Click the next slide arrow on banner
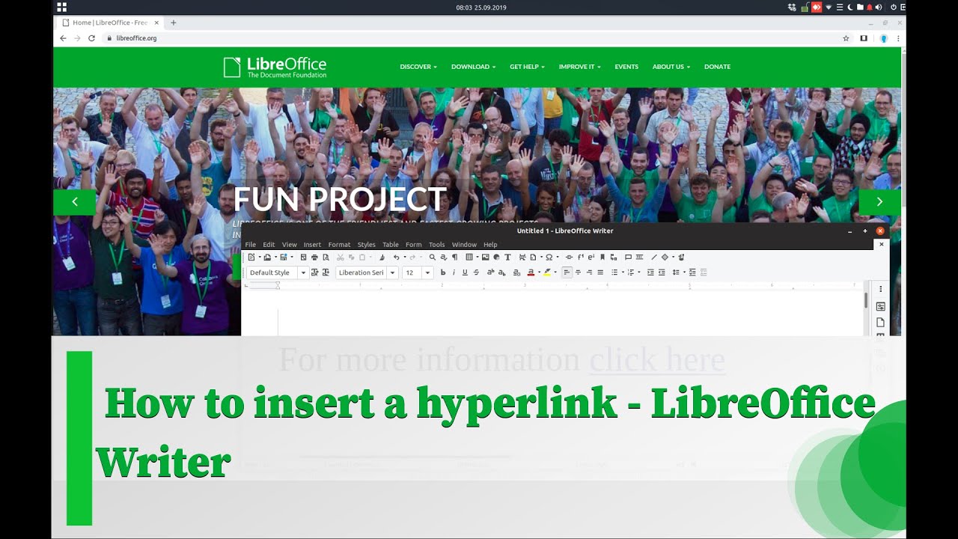 coord(879,202)
